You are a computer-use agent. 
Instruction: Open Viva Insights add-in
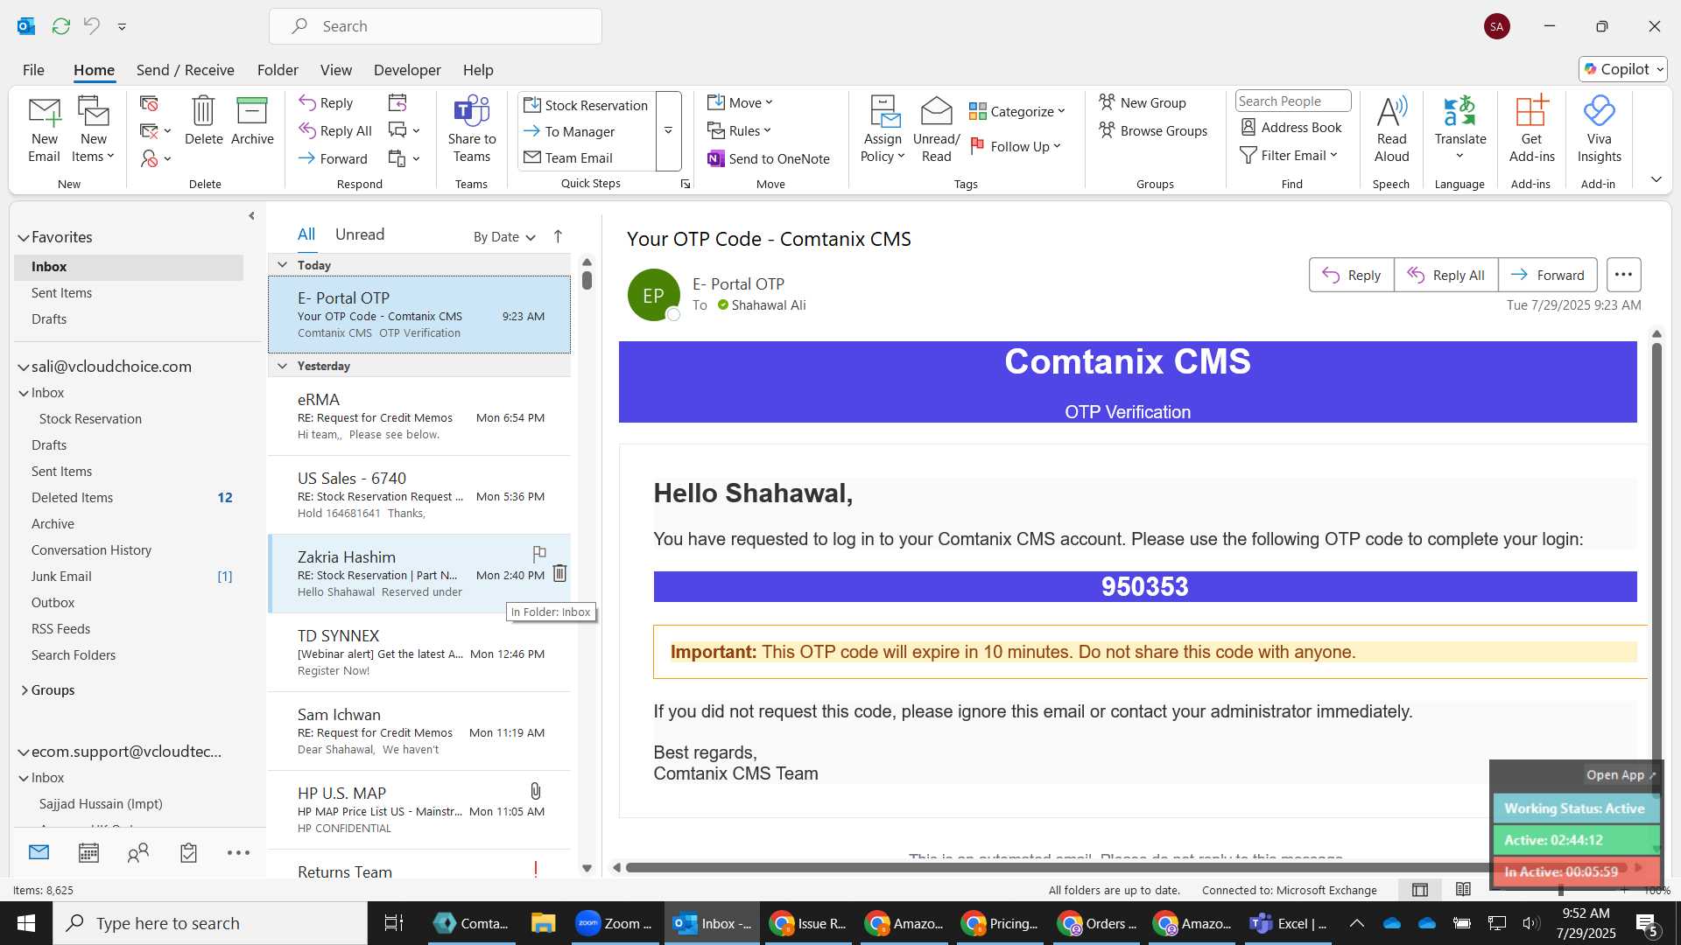(x=1599, y=129)
